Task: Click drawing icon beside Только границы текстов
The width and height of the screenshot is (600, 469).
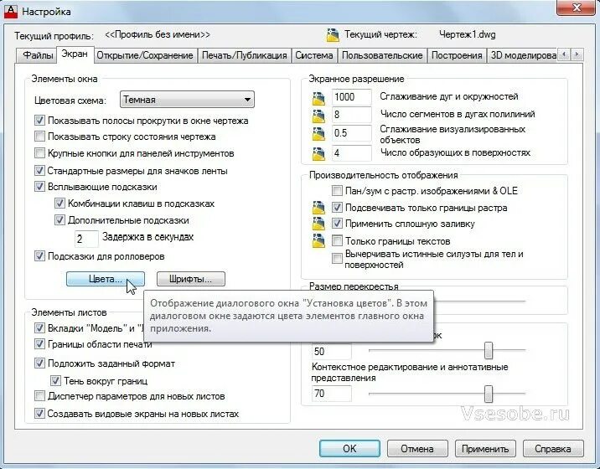Action: (x=318, y=241)
